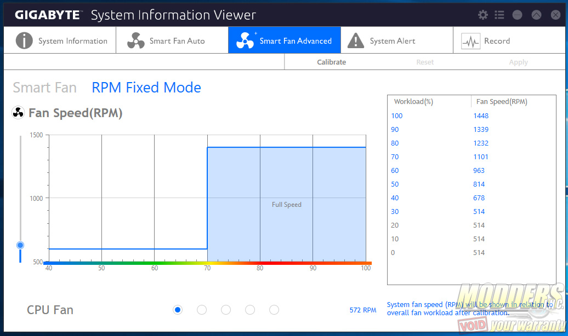This screenshot has height=336, width=568.
Task: Click the Smart Fan Auto fan icon
Action: (136, 40)
